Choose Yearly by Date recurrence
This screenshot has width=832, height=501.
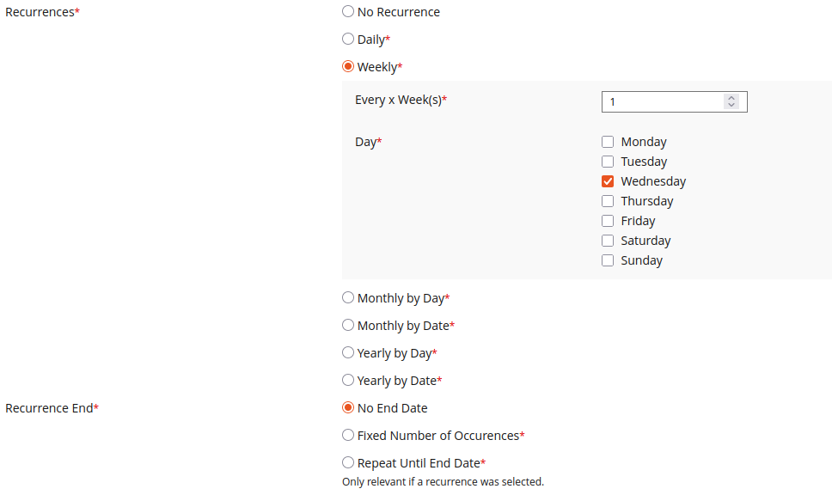tap(348, 381)
